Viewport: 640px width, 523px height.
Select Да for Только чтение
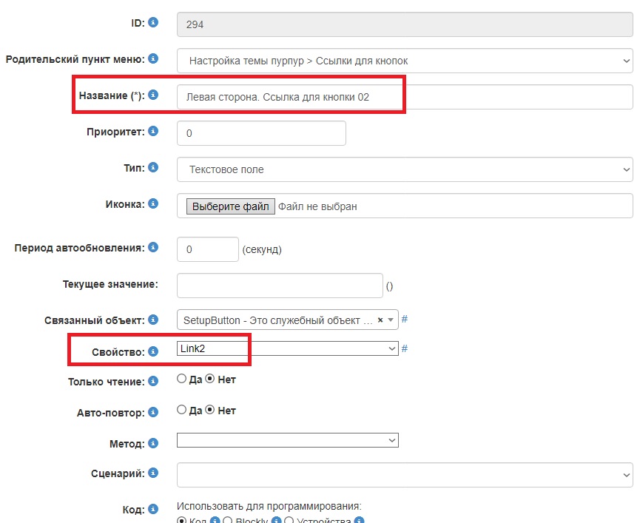click(x=181, y=379)
